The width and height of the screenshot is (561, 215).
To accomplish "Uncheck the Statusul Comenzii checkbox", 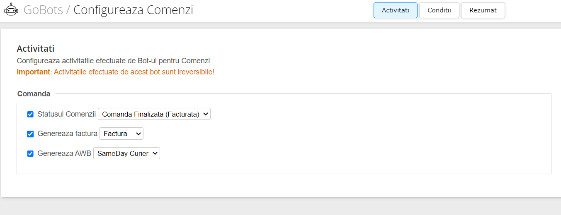I will [30, 115].
